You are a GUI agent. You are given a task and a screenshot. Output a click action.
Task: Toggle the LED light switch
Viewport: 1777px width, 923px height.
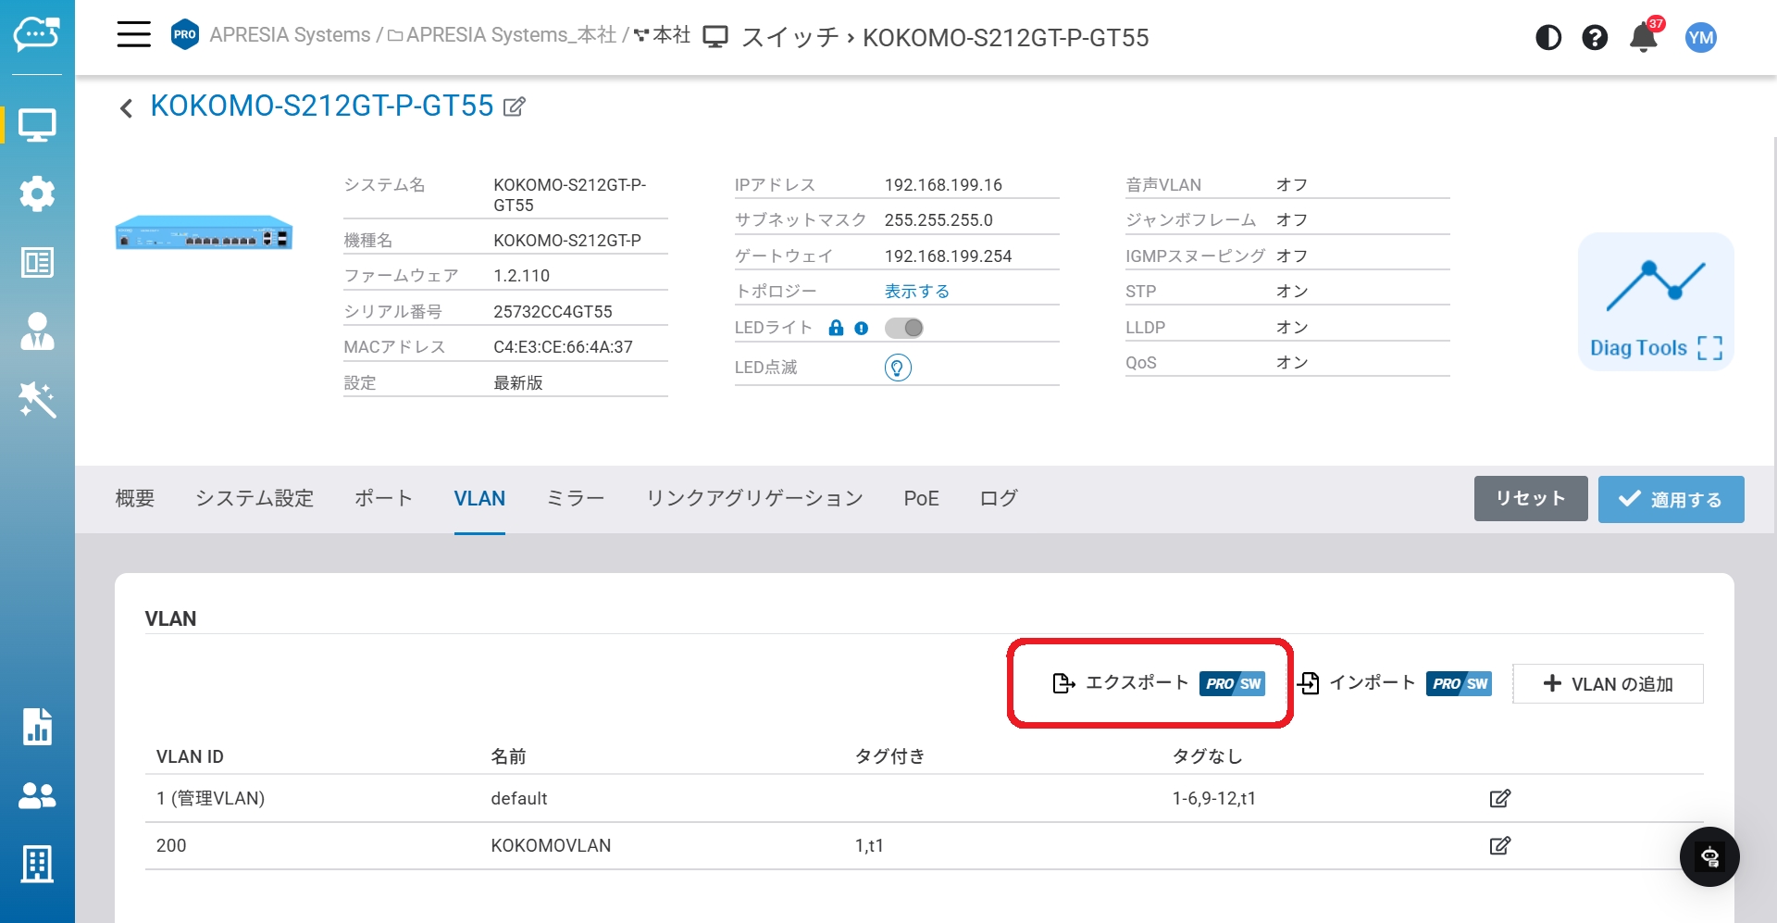coord(903,328)
